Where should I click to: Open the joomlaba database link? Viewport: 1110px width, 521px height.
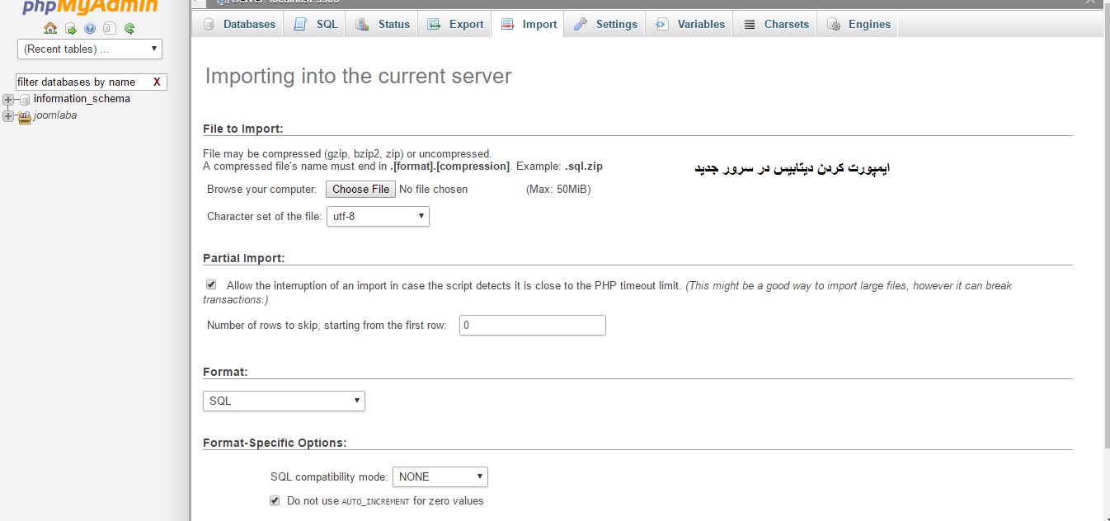pos(55,115)
